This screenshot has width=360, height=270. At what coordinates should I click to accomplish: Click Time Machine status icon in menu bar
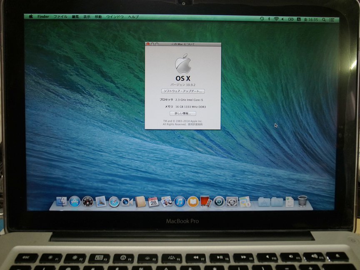click(x=262, y=19)
